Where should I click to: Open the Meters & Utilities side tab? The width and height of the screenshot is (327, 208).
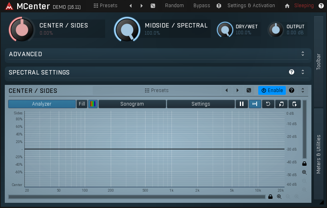click(319, 154)
